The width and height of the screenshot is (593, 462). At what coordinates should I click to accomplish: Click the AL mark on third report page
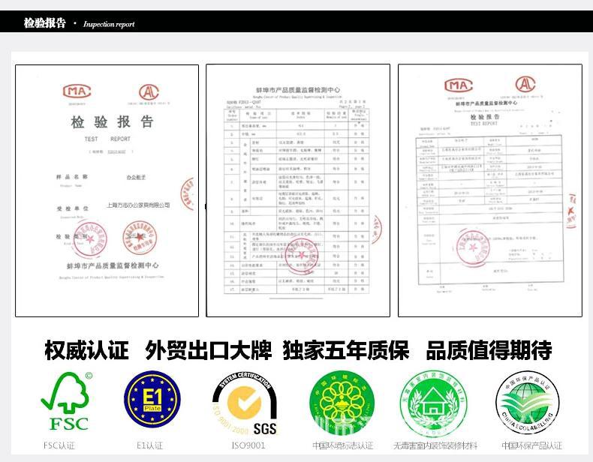pyautogui.click(x=525, y=84)
